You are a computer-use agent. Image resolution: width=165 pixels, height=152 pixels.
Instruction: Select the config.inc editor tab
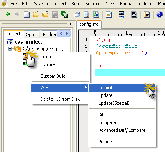click(89, 24)
